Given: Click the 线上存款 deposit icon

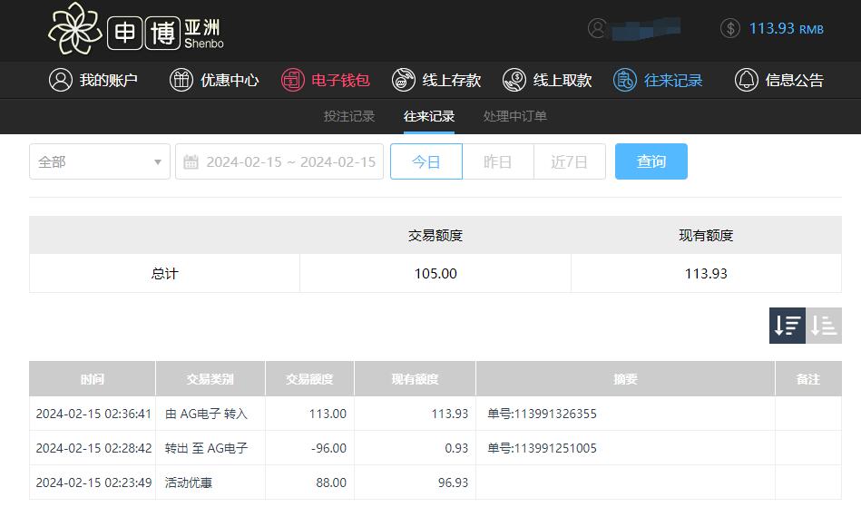Looking at the screenshot, I should click(x=403, y=80).
